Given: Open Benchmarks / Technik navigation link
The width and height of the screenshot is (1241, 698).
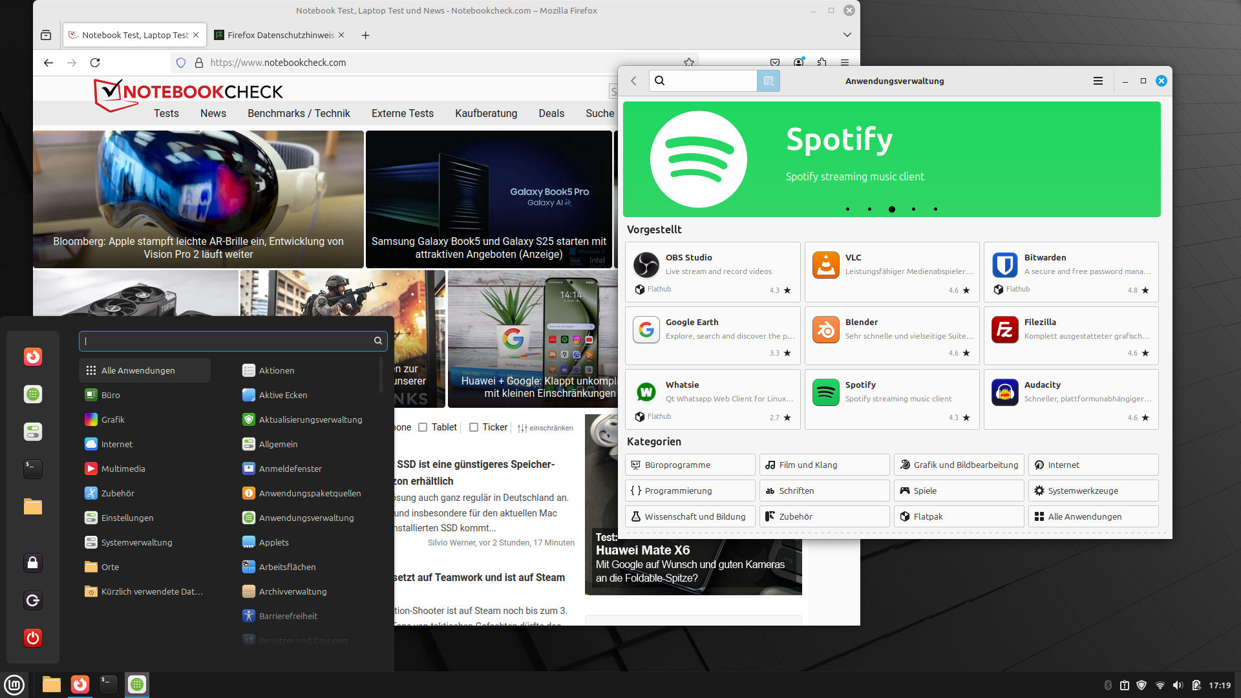Looking at the screenshot, I should 299,113.
